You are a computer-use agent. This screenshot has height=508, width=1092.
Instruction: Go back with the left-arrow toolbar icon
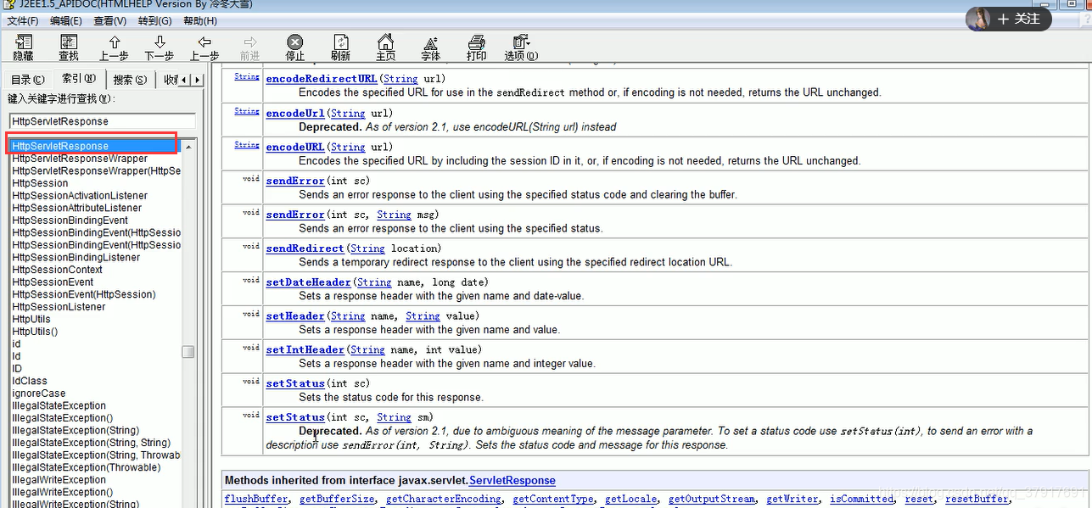[204, 47]
